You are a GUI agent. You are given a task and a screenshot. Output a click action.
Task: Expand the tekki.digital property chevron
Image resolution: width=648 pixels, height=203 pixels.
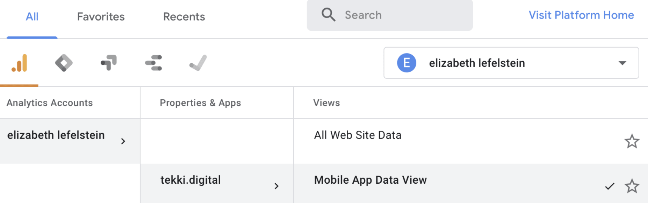click(x=276, y=186)
